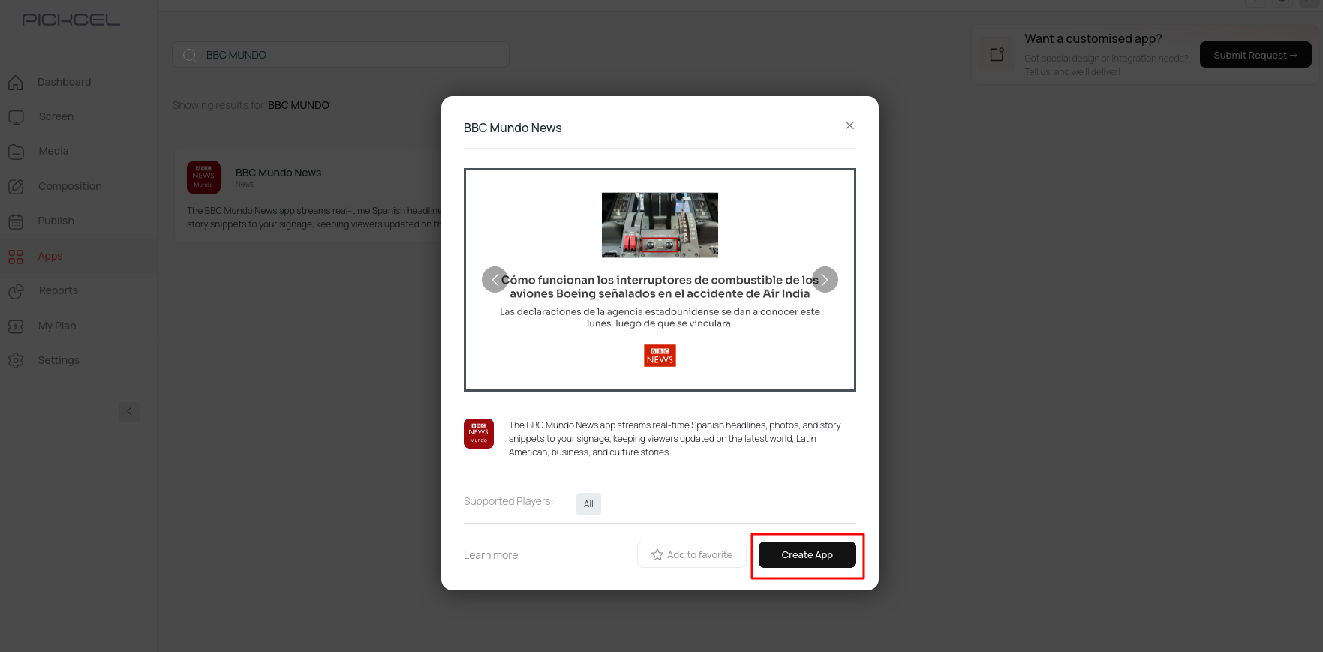The width and height of the screenshot is (1323, 652).
Task: Close the BBC Mundo News dialog
Action: click(849, 125)
